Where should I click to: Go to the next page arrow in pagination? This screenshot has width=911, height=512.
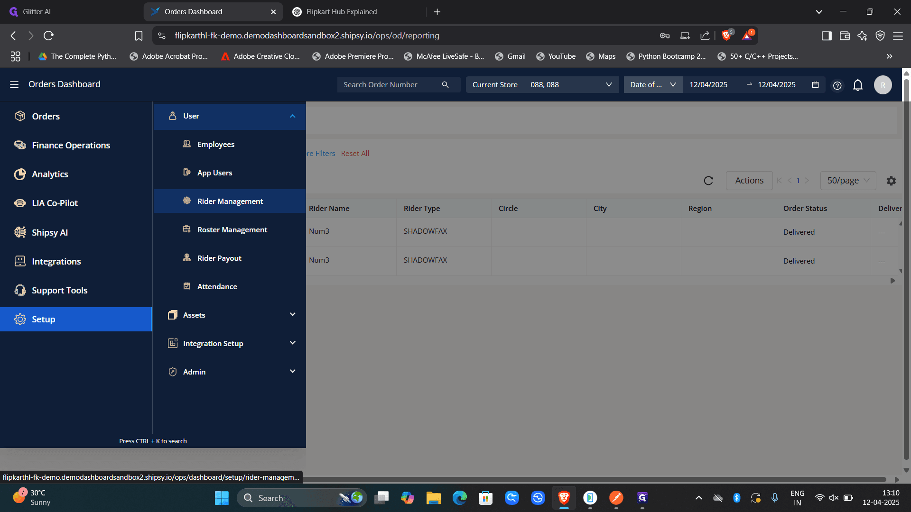click(x=807, y=180)
